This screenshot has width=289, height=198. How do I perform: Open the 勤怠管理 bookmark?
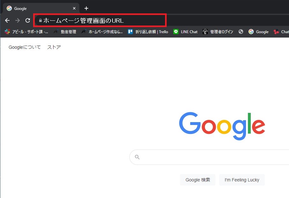65,32
